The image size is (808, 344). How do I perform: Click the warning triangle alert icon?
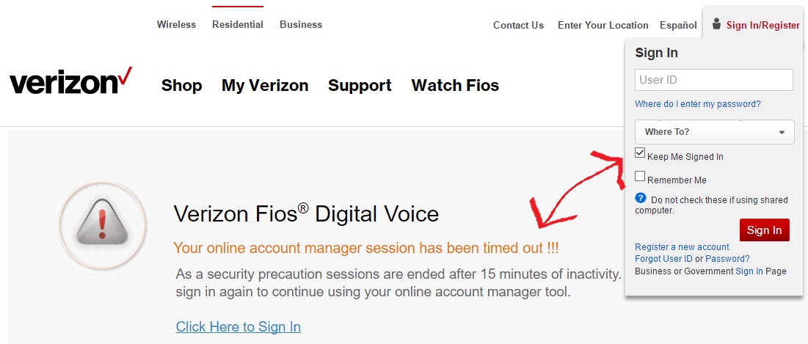pos(102,225)
